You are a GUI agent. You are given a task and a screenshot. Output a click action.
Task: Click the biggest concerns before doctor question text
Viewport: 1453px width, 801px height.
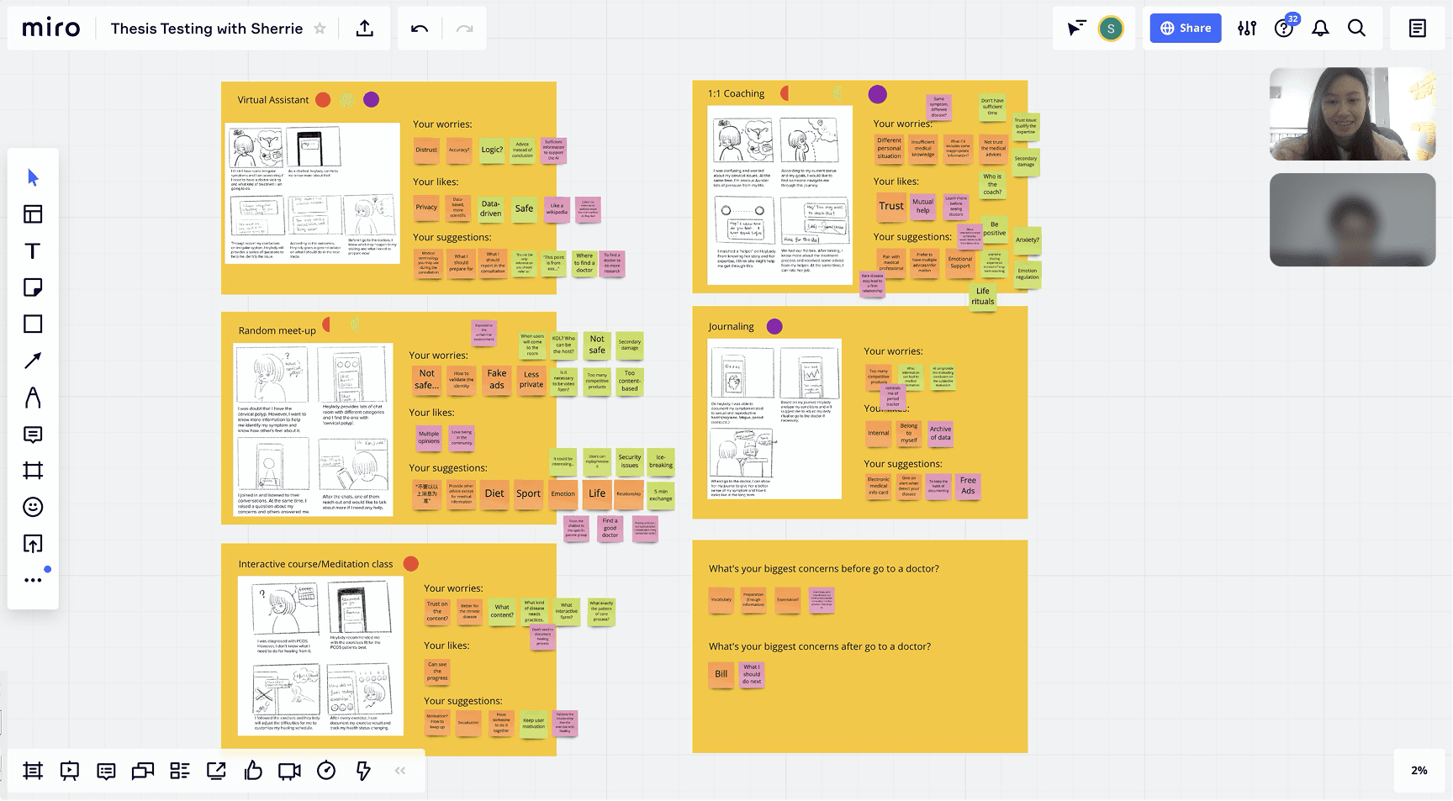tap(824, 569)
